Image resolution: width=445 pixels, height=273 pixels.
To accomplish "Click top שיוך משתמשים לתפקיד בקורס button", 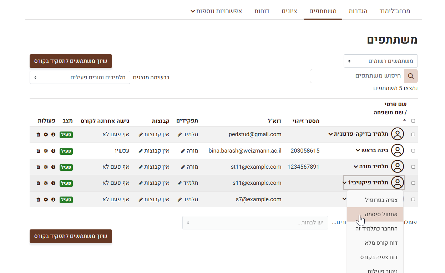I will (x=71, y=61).
